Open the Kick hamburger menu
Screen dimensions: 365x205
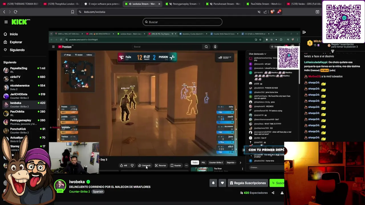click(x=6, y=22)
